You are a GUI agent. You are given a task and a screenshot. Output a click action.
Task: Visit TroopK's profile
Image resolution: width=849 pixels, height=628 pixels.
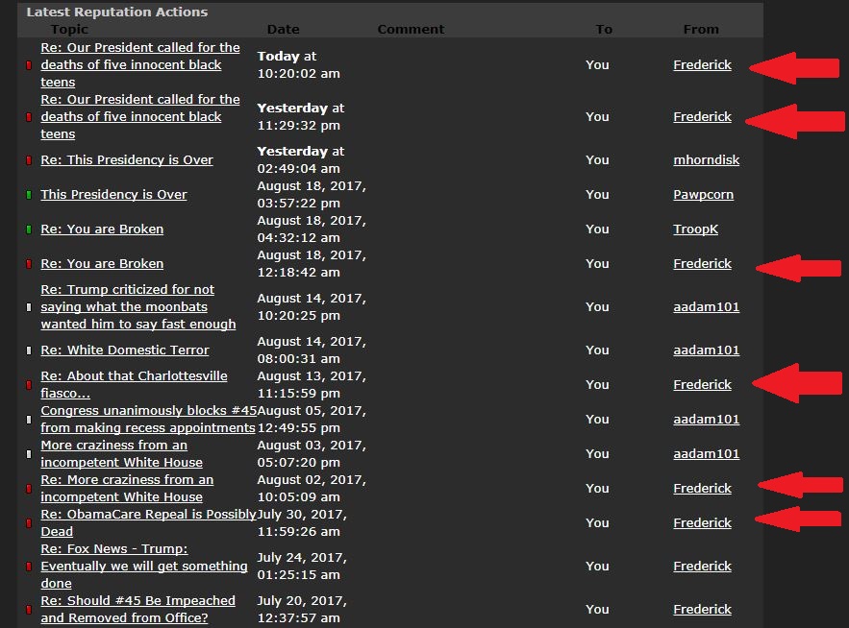coord(695,229)
